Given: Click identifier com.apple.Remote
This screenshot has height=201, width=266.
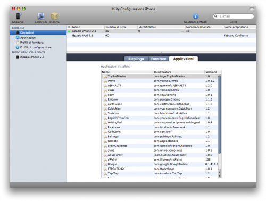Looking at the screenshot, I should pyautogui.click(x=165, y=141).
